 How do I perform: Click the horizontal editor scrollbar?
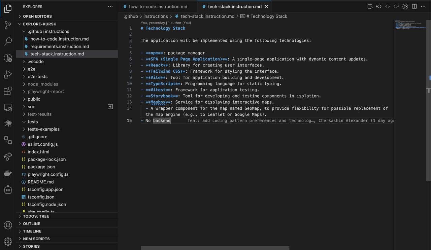click(215, 248)
